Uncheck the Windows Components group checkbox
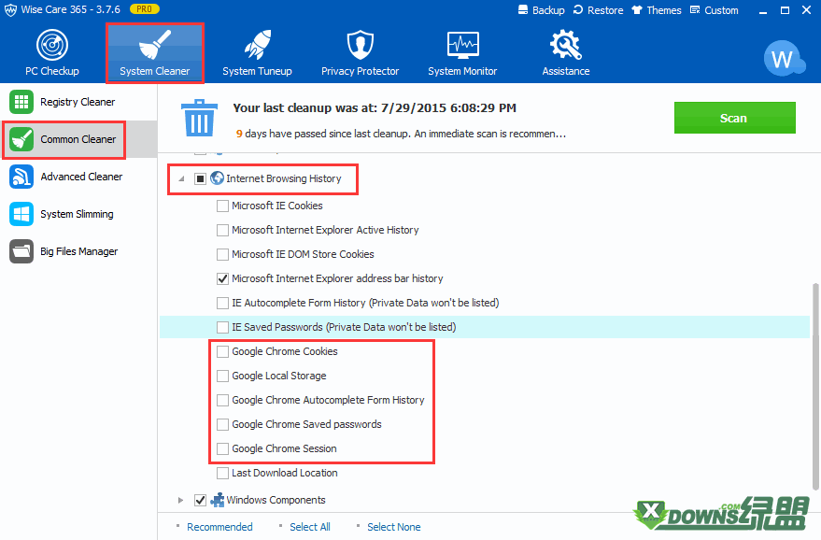Viewport: 821px width, 540px height. tap(200, 500)
